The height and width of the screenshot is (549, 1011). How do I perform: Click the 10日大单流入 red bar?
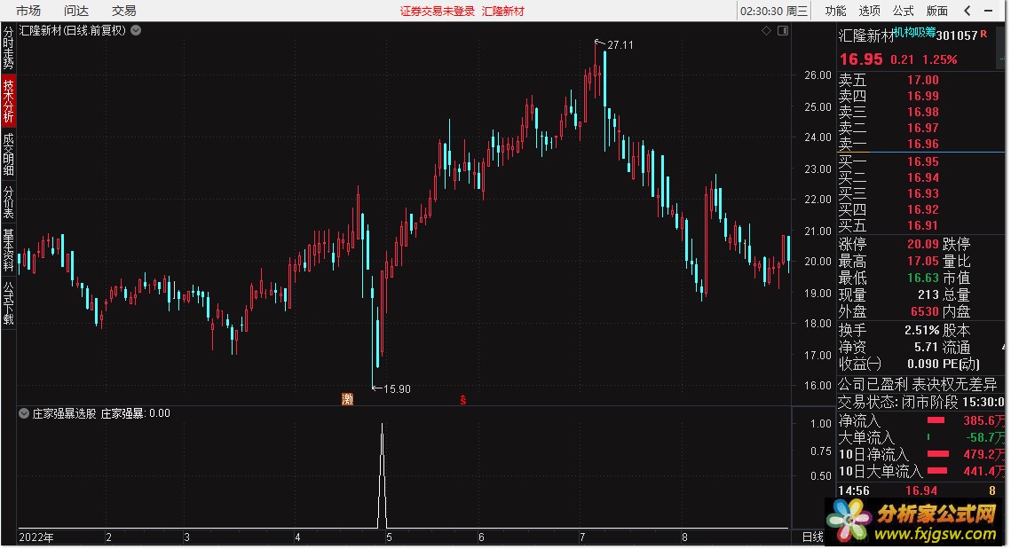936,471
